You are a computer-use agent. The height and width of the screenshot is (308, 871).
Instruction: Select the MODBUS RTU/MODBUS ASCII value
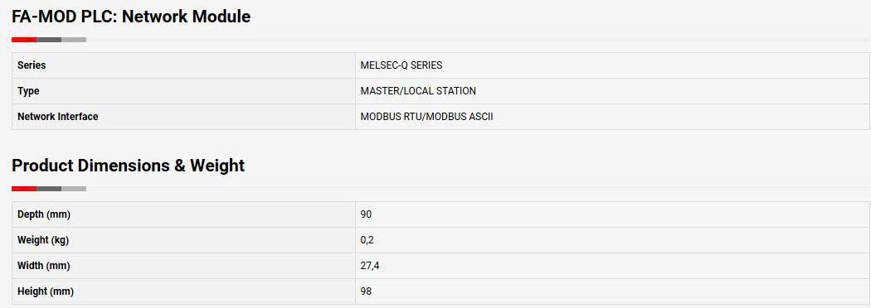426,117
